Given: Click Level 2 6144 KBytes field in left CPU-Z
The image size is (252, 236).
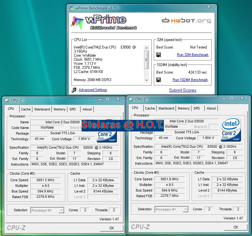Looking at the screenshot, I should [103, 191].
